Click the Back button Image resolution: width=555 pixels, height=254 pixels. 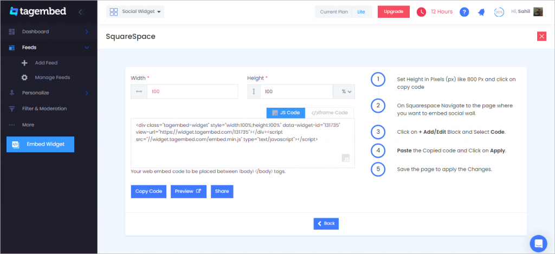click(326, 224)
